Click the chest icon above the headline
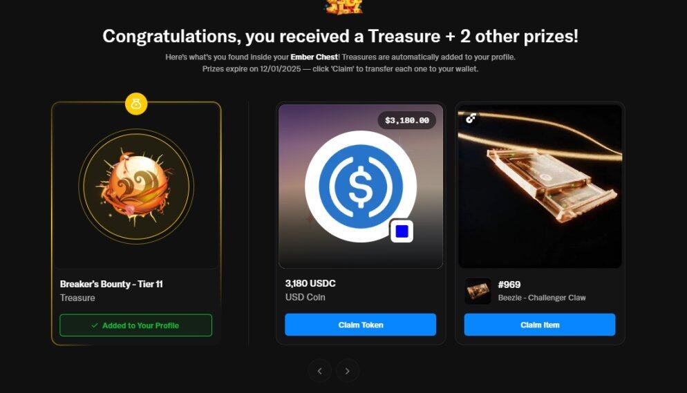 [x=344, y=7]
